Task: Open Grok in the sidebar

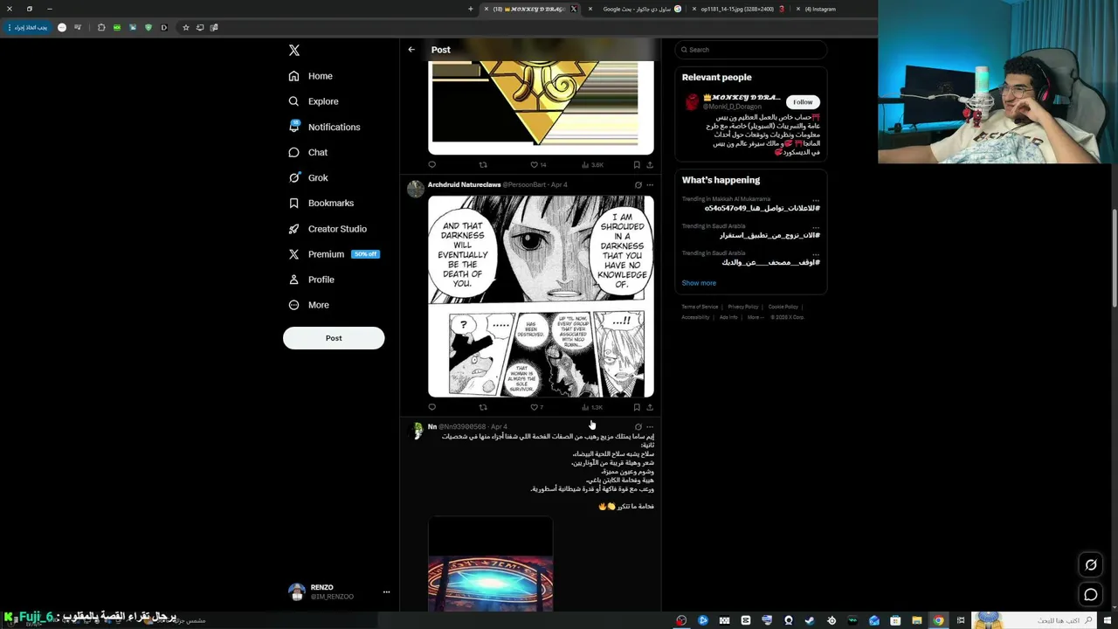Action: [308, 177]
